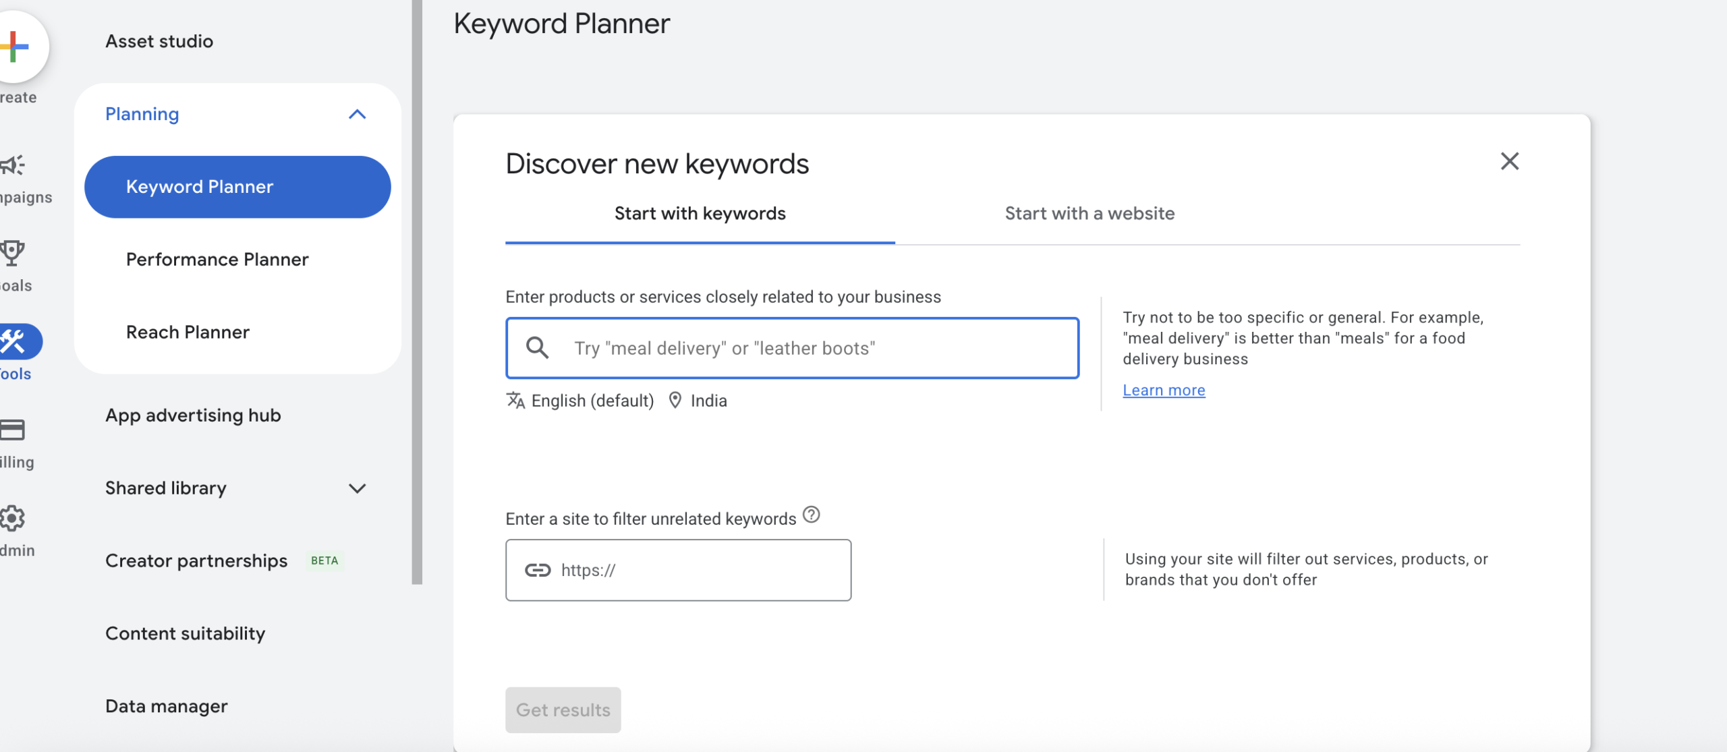Click the location pin icon showing India
This screenshot has height=752, width=1727.
click(675, 399)
